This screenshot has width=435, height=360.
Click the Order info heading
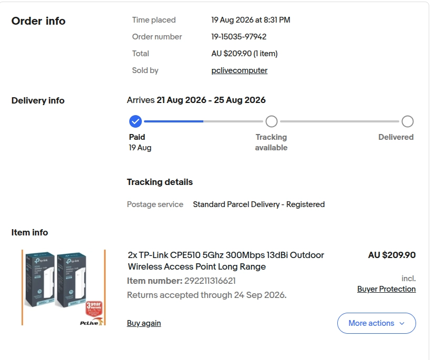pos(38,21)
